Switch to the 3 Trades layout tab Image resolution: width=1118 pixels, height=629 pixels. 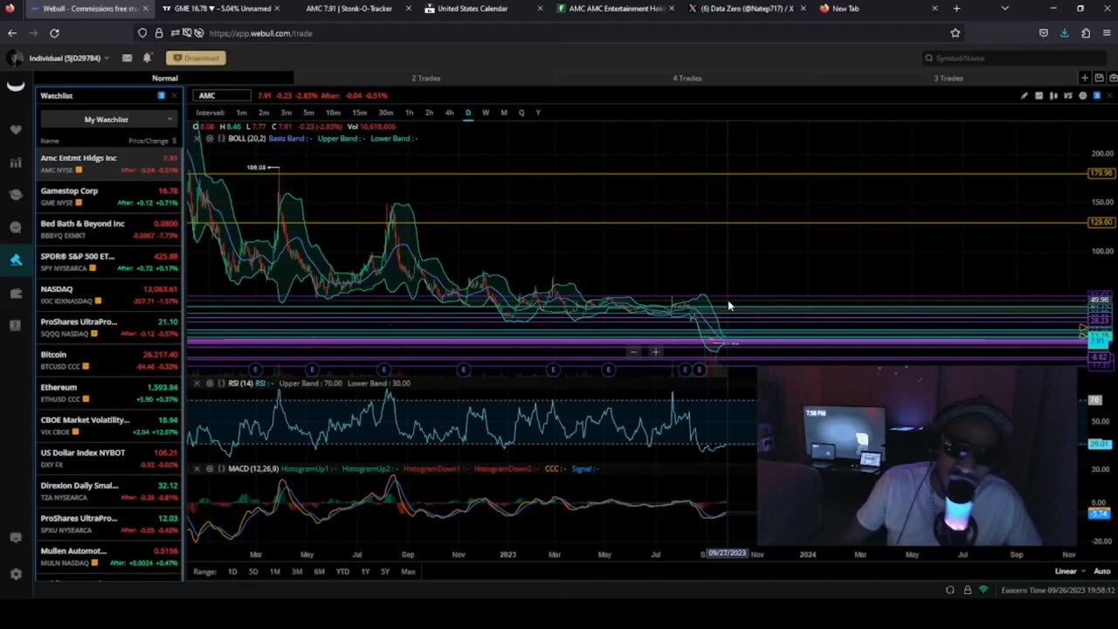coord(949,78)
